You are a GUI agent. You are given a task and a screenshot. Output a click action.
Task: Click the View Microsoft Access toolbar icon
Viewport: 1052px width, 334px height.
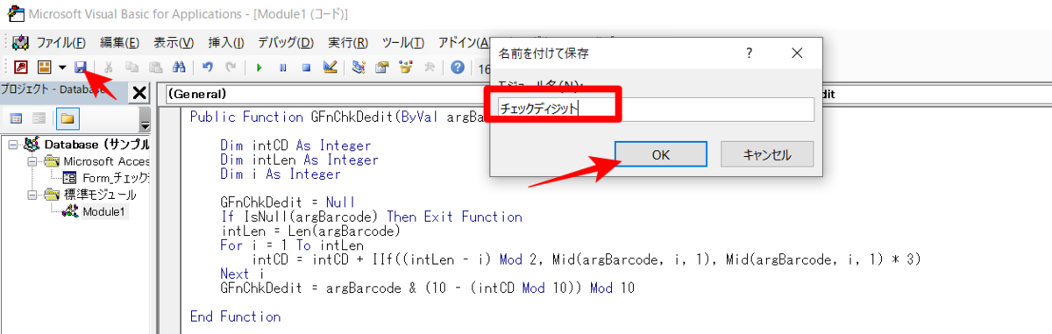[20, 67]
